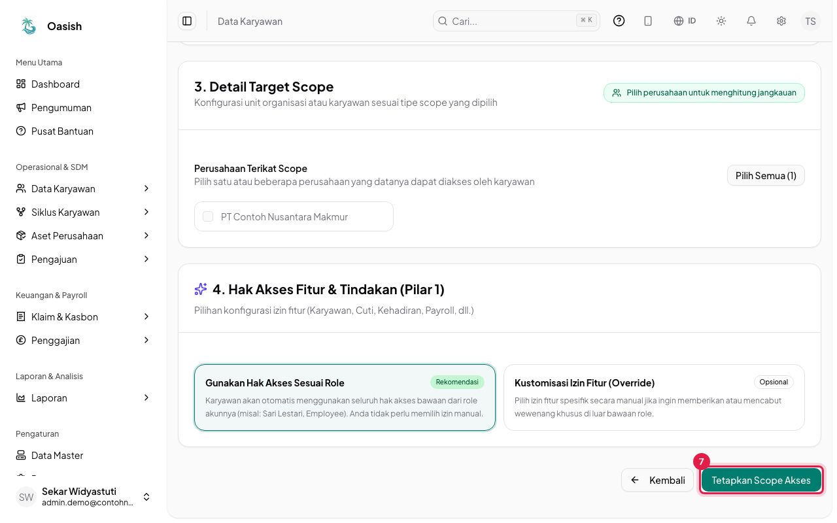Click the Kembali back button
The width and height of the screenshot is (837, 523).
pyautogui.click(x=657, y=481)
